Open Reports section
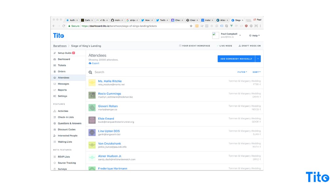The height and width of the screenshot is (188, 335). pos(62,90)
